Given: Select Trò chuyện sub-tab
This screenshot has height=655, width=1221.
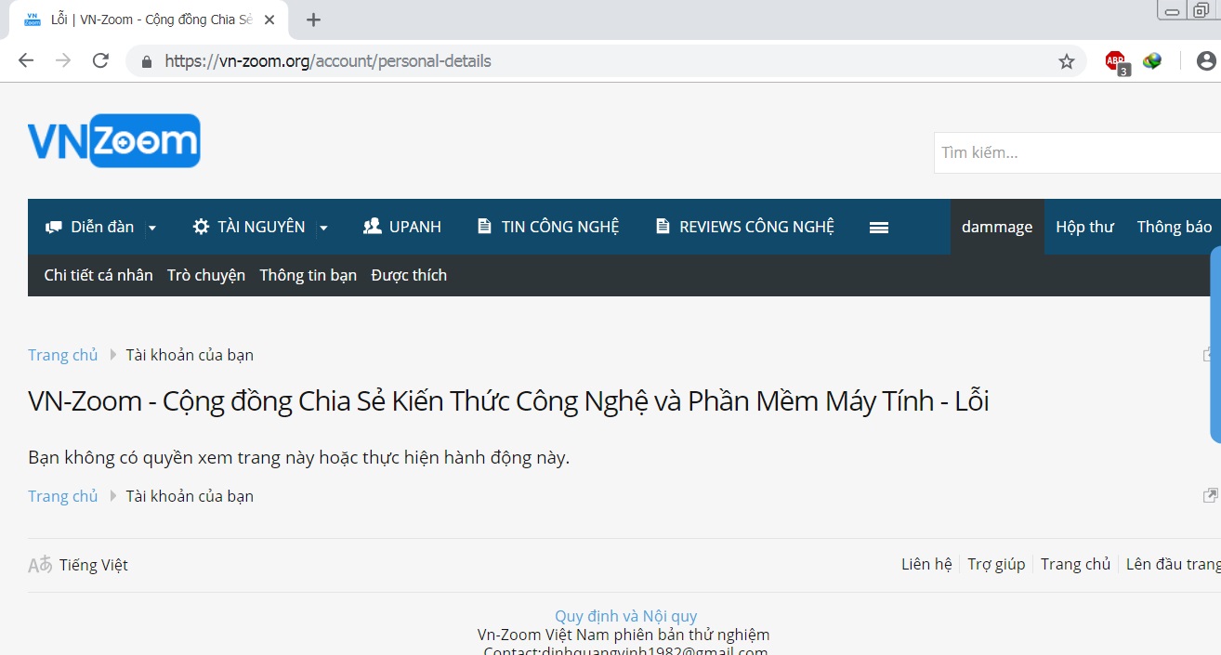Looking at the screenshot, I should click(x=206, y=275).
